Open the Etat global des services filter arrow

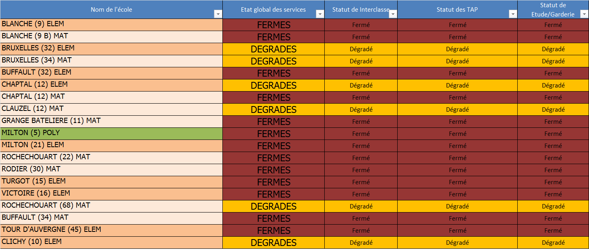(320, 14)
